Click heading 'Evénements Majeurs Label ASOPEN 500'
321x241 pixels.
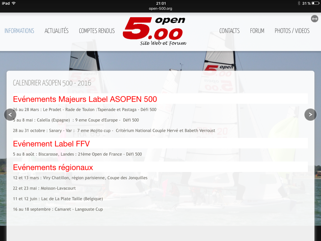pyautogui.click(x=85, y=99)
